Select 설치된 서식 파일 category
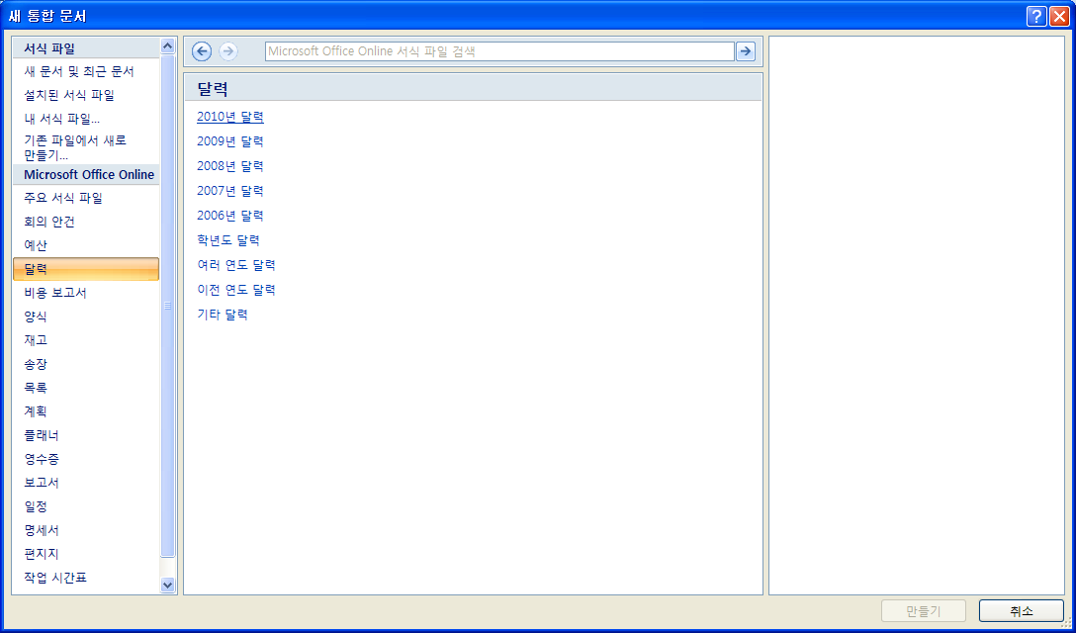The width and height of the screenshot is (1076, 633). (86, 95)
